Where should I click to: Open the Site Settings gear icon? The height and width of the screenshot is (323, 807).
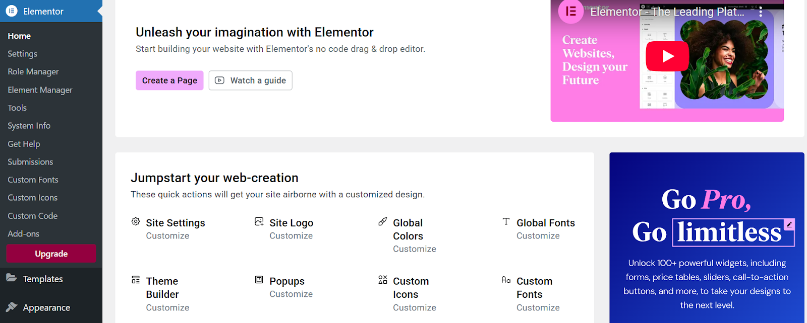coord(136,221)
